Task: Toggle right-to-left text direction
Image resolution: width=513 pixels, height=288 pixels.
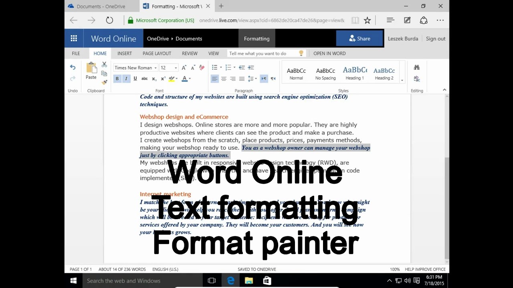Action: 273,79
